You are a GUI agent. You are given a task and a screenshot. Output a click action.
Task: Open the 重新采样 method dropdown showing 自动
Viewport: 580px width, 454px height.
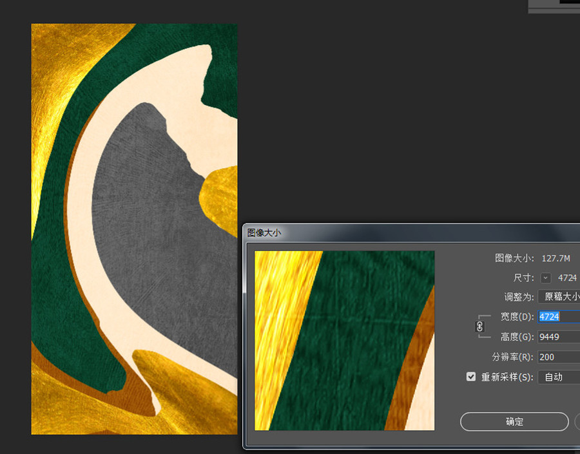coord(559,377)
